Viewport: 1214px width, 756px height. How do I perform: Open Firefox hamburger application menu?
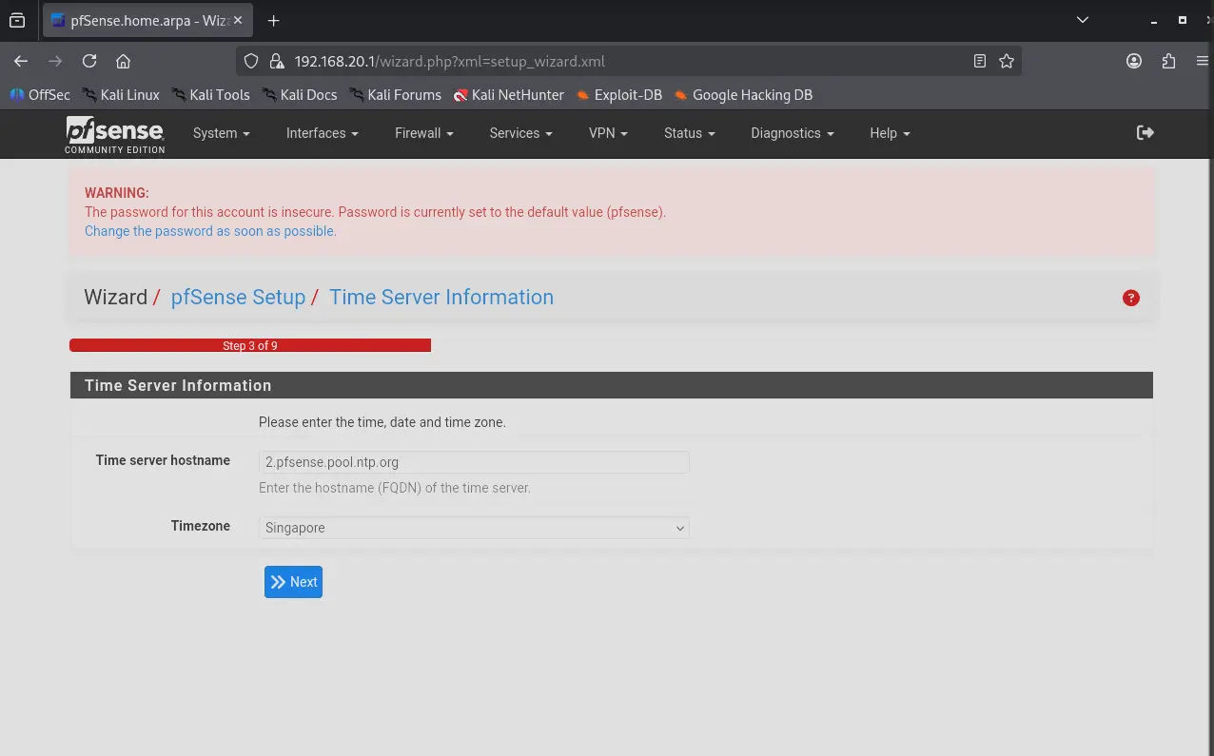[1202, 61]
